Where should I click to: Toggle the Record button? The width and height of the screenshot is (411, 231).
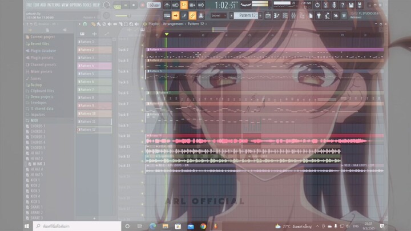point(142,5)
